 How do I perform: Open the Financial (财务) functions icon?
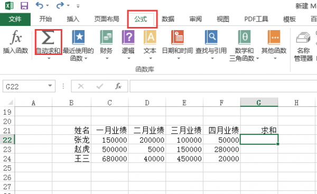point(106,37)
